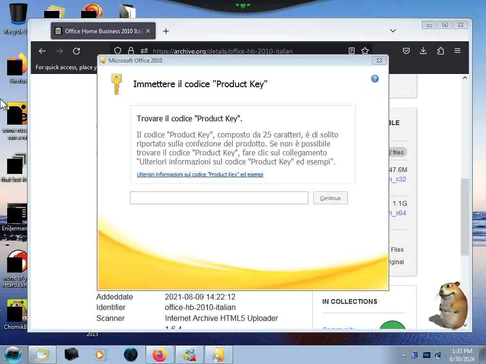486x364 pixels.
Task: Open the Enderman desktop icon
Action: pyautogui.click(x=16, y=218)
